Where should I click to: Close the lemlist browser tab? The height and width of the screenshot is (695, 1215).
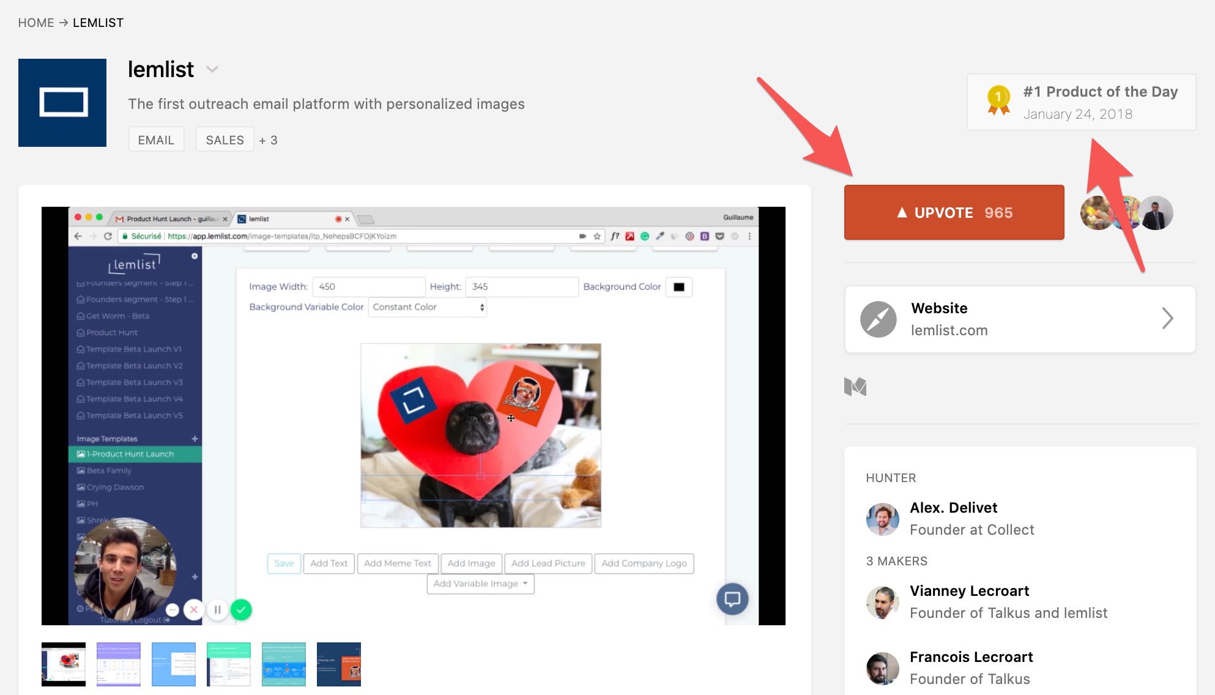coord(347,219)
